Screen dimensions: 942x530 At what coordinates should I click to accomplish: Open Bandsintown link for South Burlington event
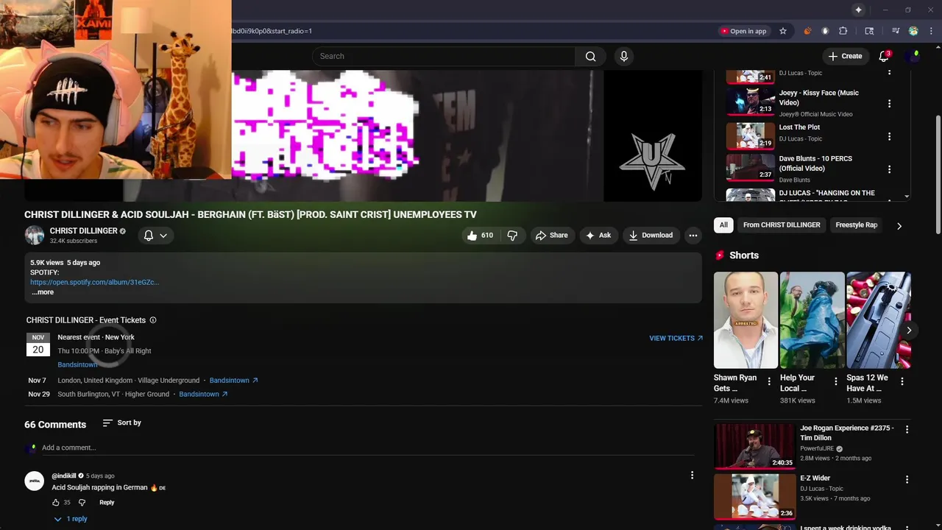203,395
